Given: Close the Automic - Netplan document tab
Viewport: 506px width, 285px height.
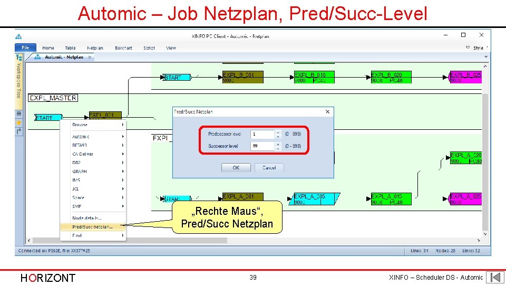Looking at the screenshot, I should click(90, 57).
